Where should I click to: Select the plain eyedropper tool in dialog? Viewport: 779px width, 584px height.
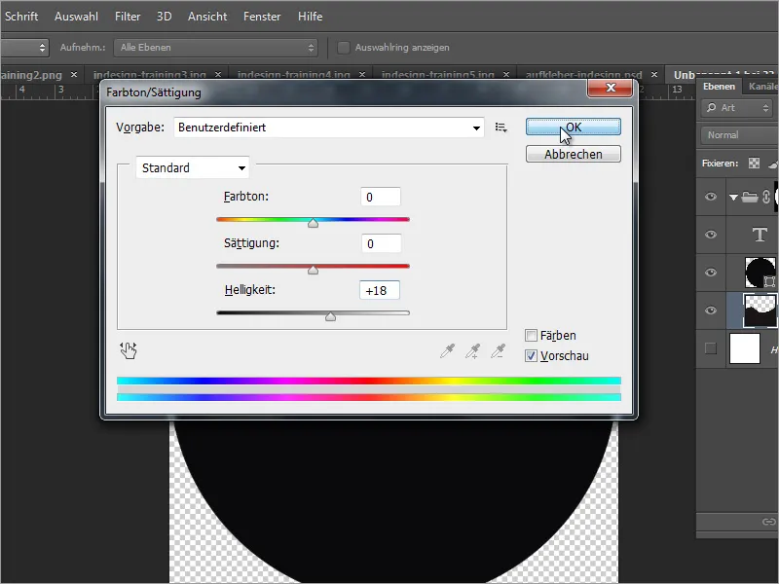point(447,351)
